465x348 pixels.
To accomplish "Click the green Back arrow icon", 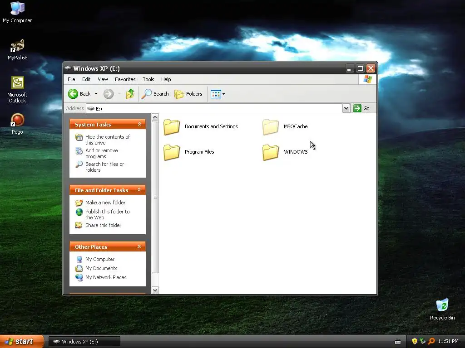I will [73, 94].
